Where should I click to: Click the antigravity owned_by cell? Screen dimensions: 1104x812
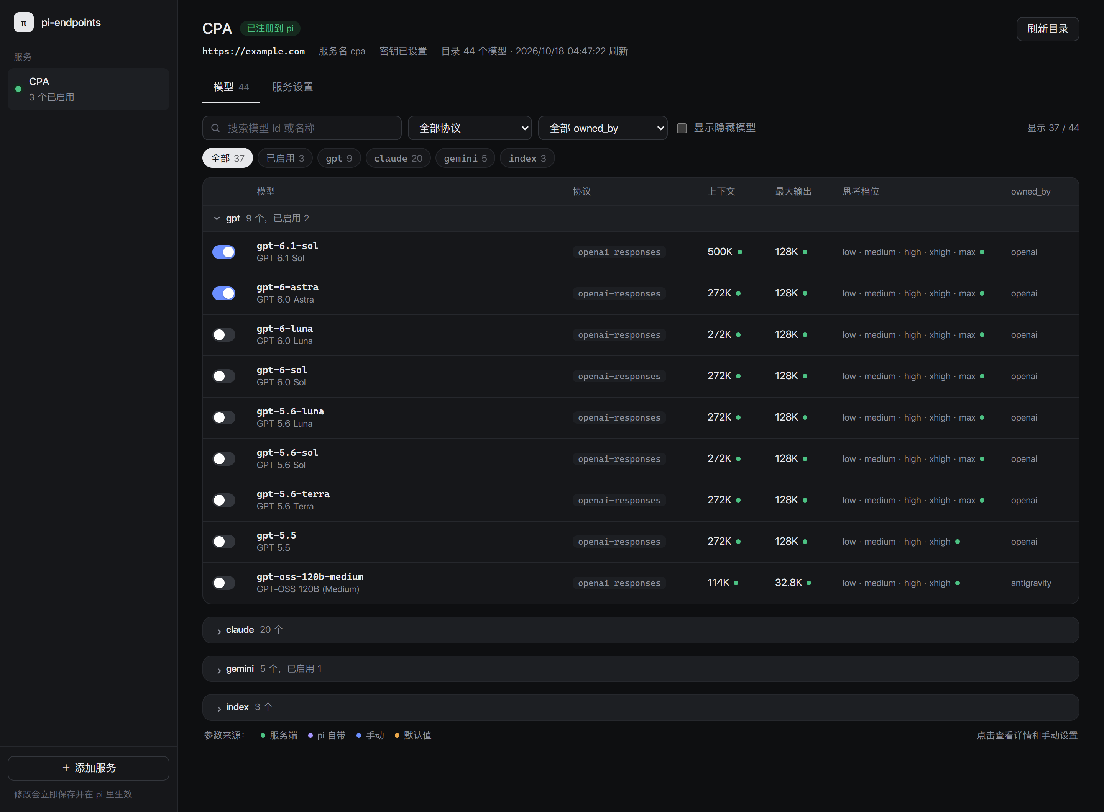[1031, 583]
